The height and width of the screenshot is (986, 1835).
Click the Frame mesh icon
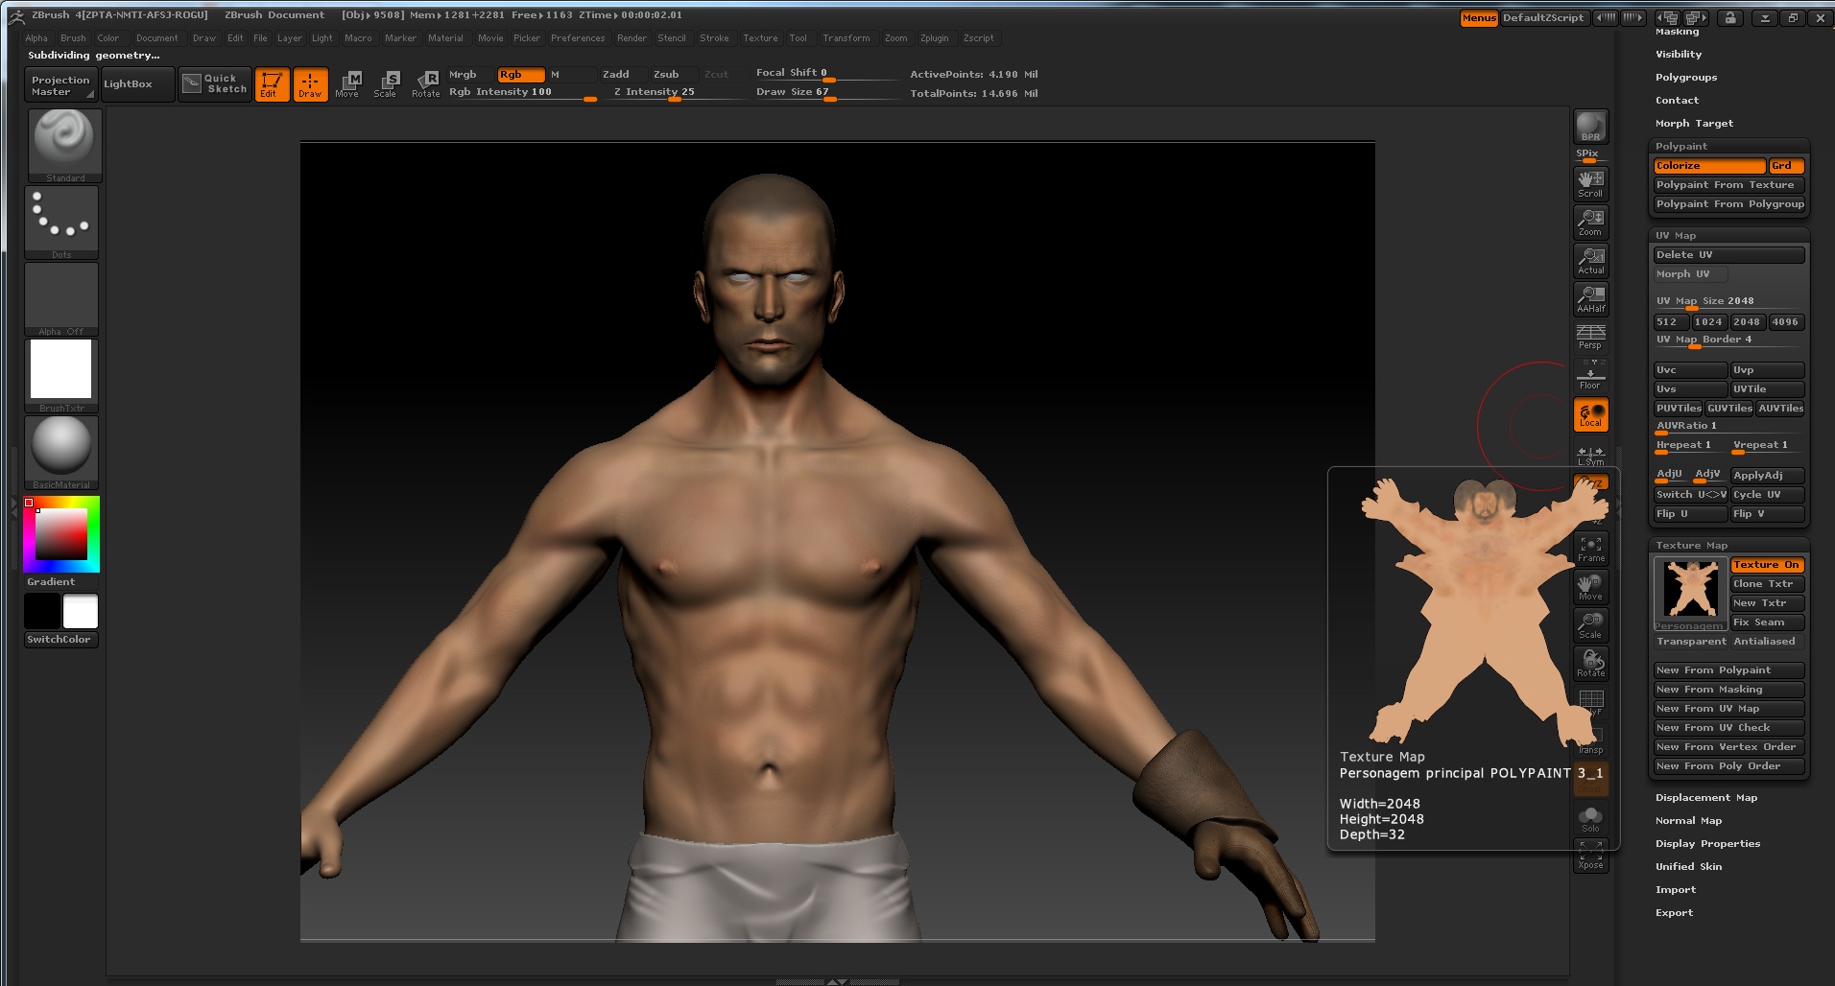(x=1590, y=549)
